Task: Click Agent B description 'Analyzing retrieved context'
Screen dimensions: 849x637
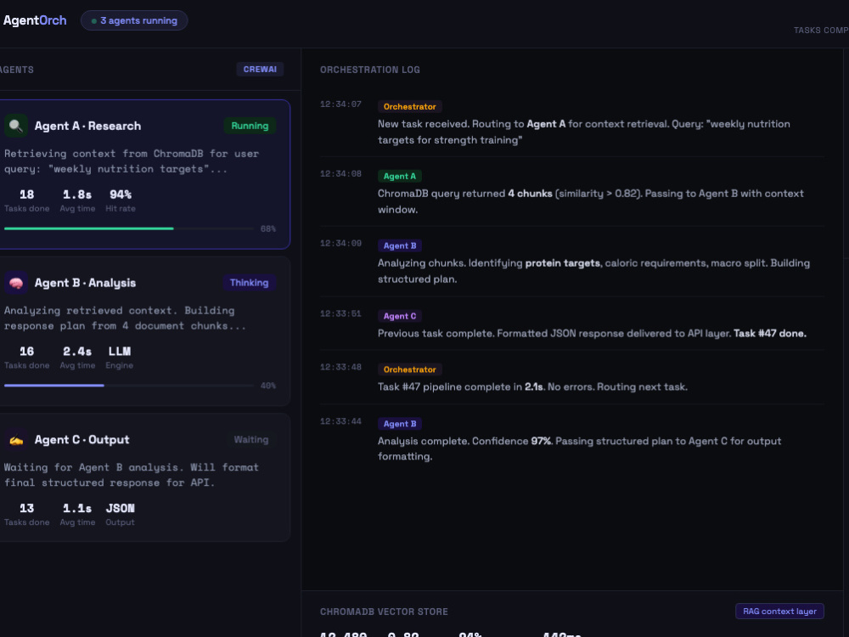Action: [125, 318]
